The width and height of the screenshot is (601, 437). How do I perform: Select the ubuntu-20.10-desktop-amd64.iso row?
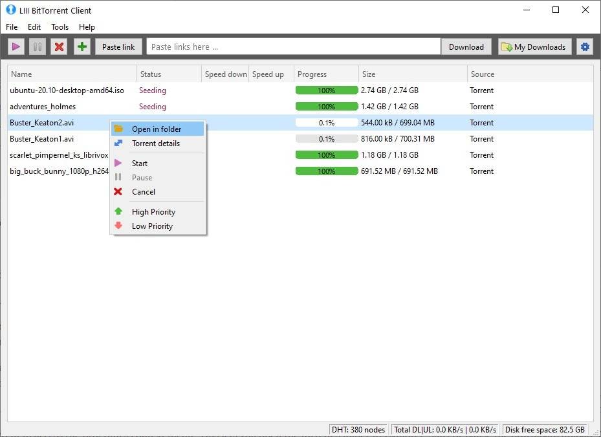coord(300,91)
